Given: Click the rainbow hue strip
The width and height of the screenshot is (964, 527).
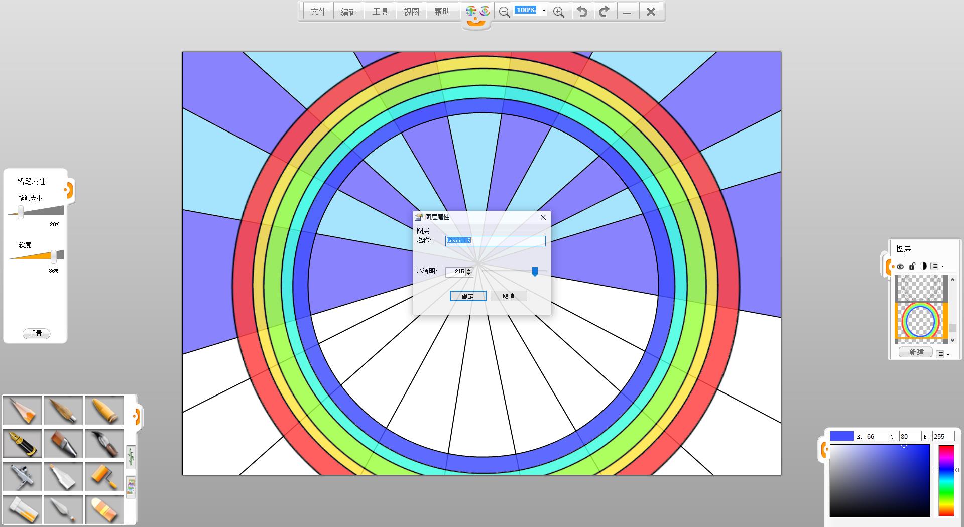Looking at the screenshot, I should (946, 480).
